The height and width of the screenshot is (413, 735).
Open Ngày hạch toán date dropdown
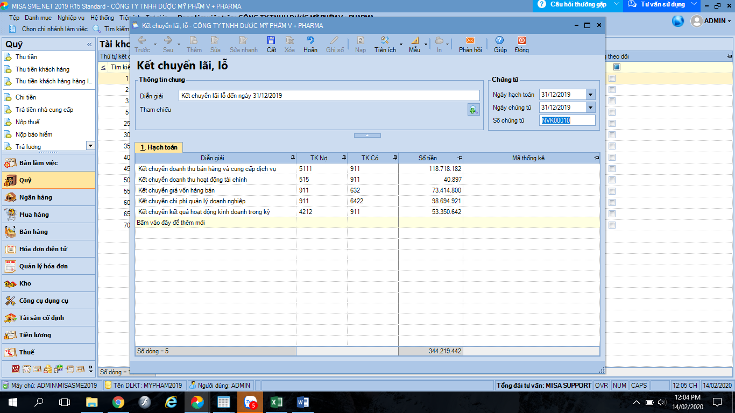[x=591, y=95]
